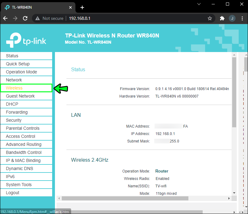The width and height of the screenshot is (248, 214).
Task: Click the Not secure warning icon
Action: (38, 18)
